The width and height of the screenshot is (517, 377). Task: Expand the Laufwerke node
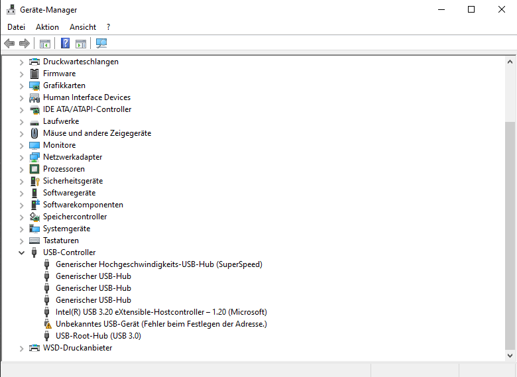[21, 122]
